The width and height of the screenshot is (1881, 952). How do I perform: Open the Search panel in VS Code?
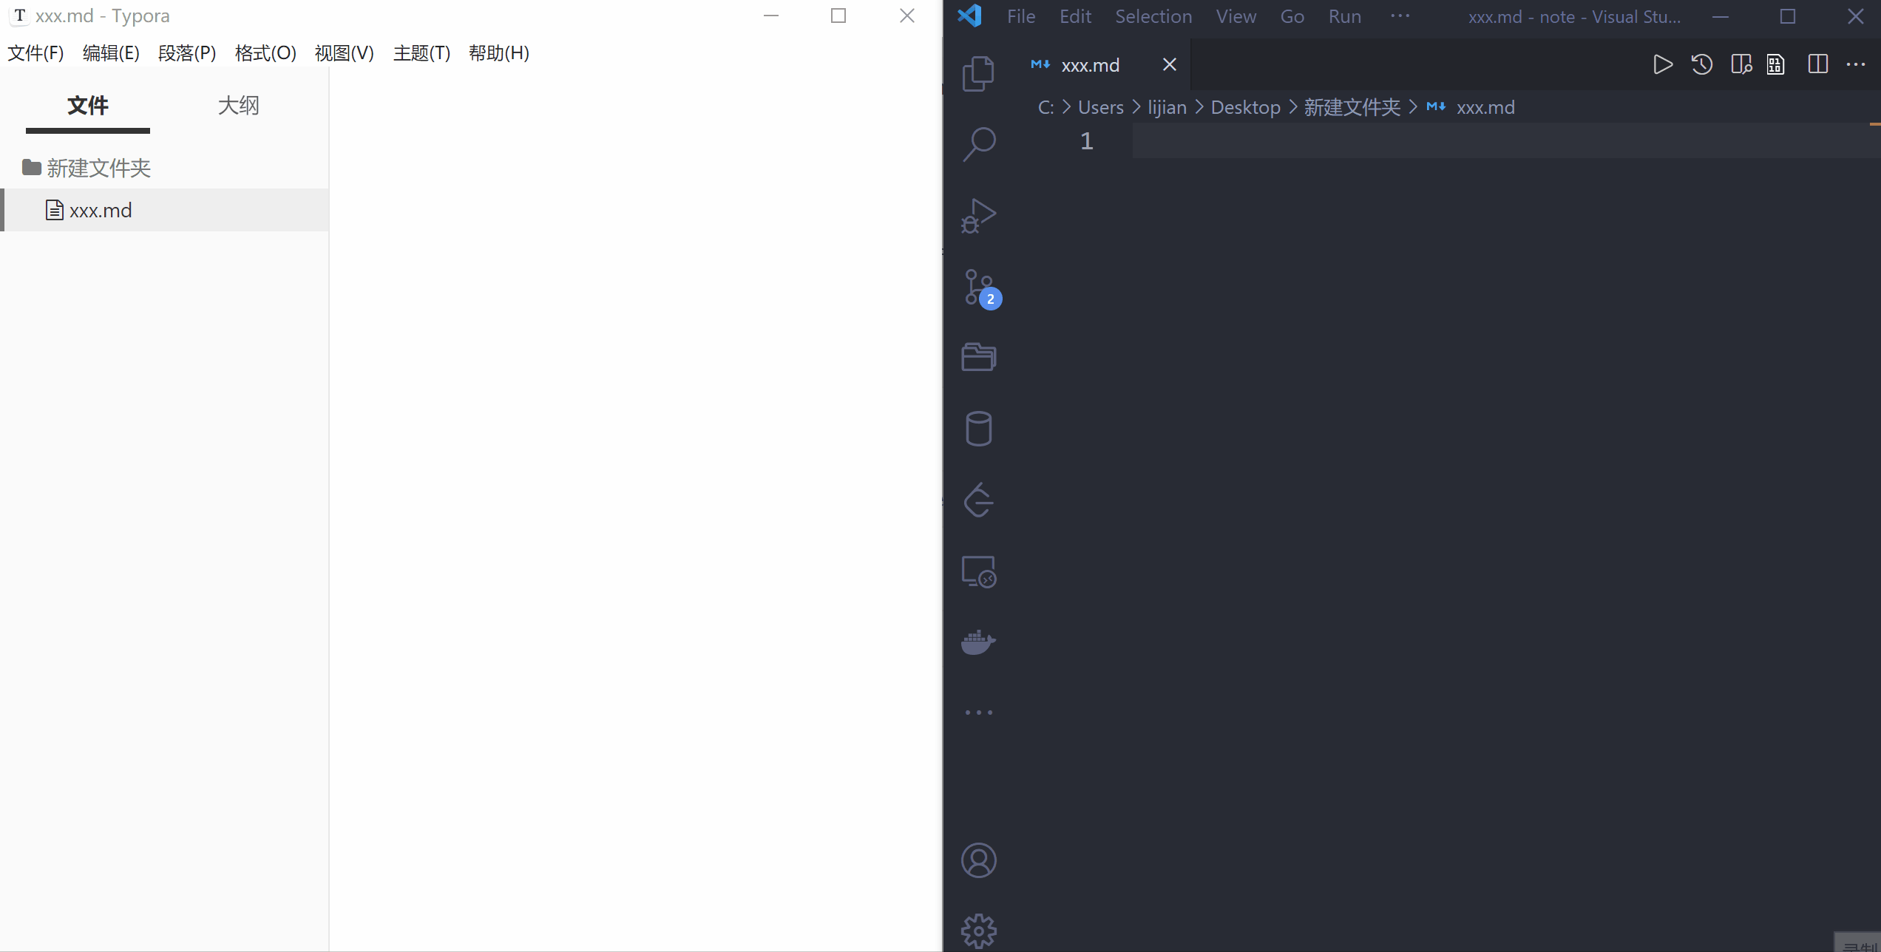979,143
